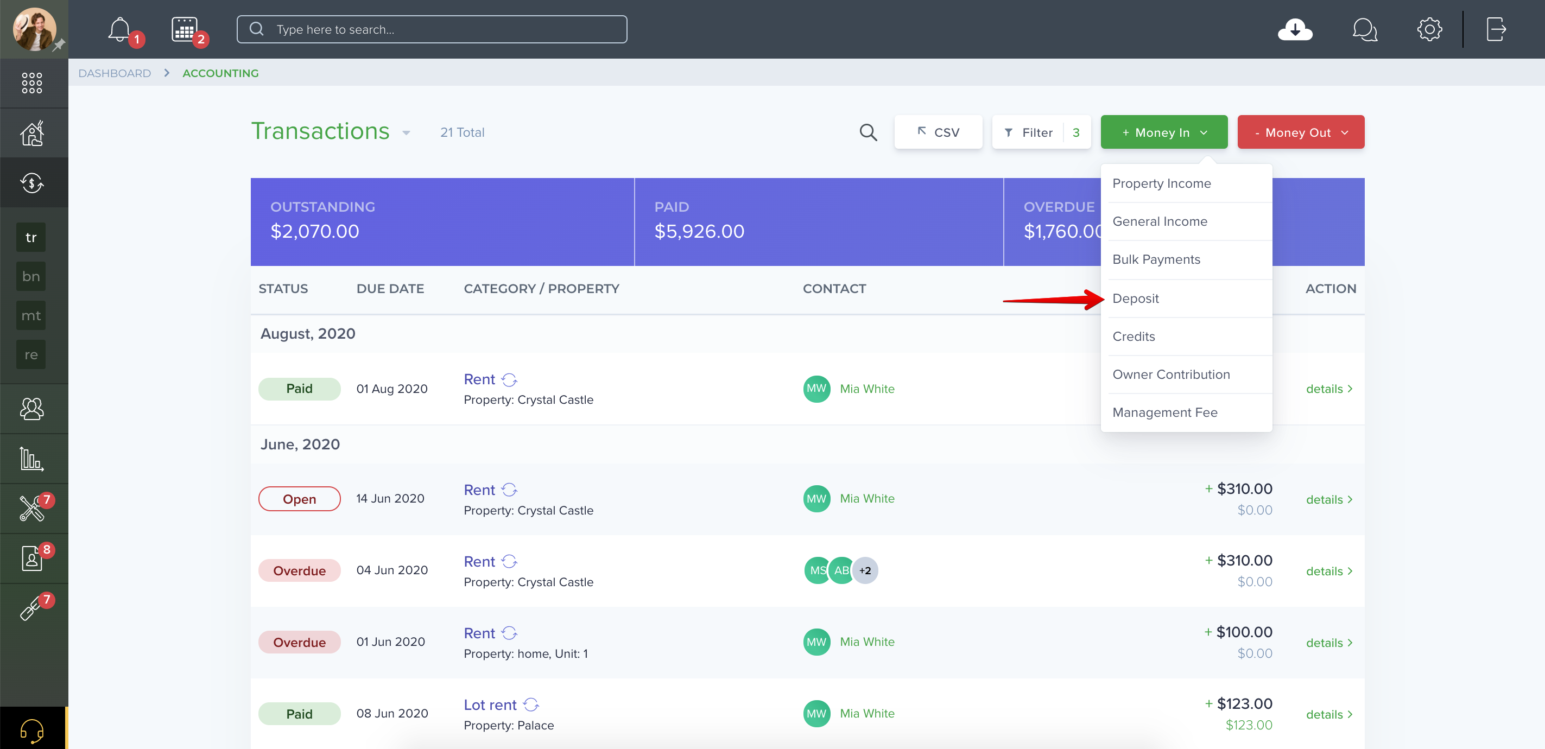Click recurring icon on 14 Jun Rent
Image resolution: width=1545 pixels, height=749 pixels.
(509, 490)
